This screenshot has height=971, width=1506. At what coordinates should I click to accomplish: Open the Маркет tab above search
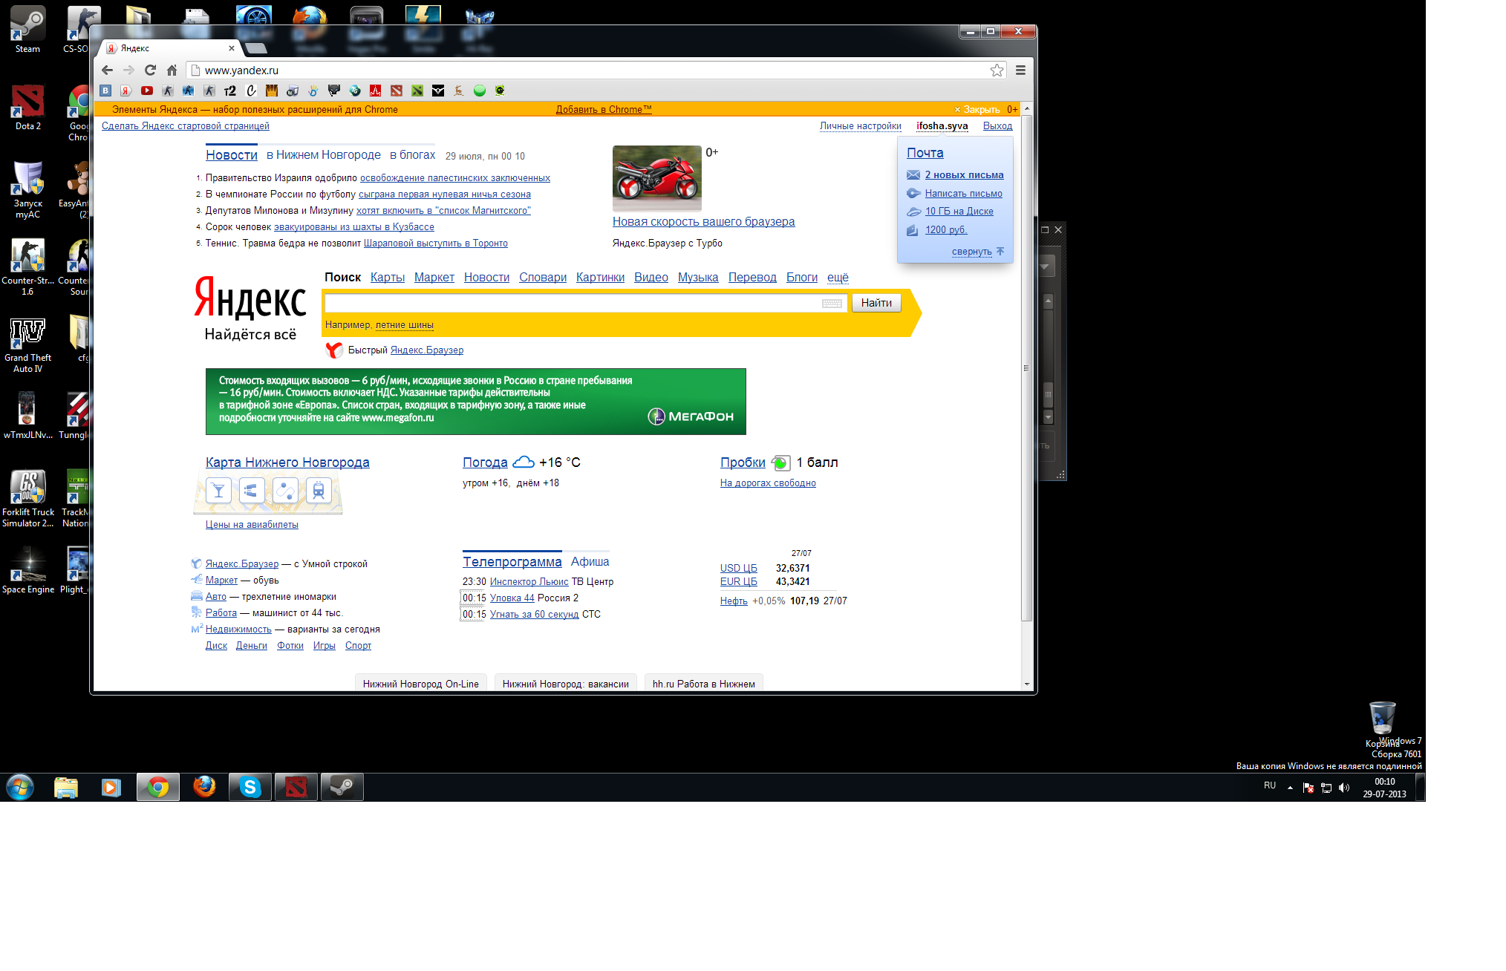pos(434,277)
